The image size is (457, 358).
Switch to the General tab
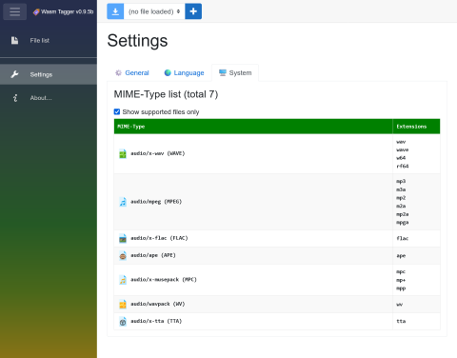point(131,73)
